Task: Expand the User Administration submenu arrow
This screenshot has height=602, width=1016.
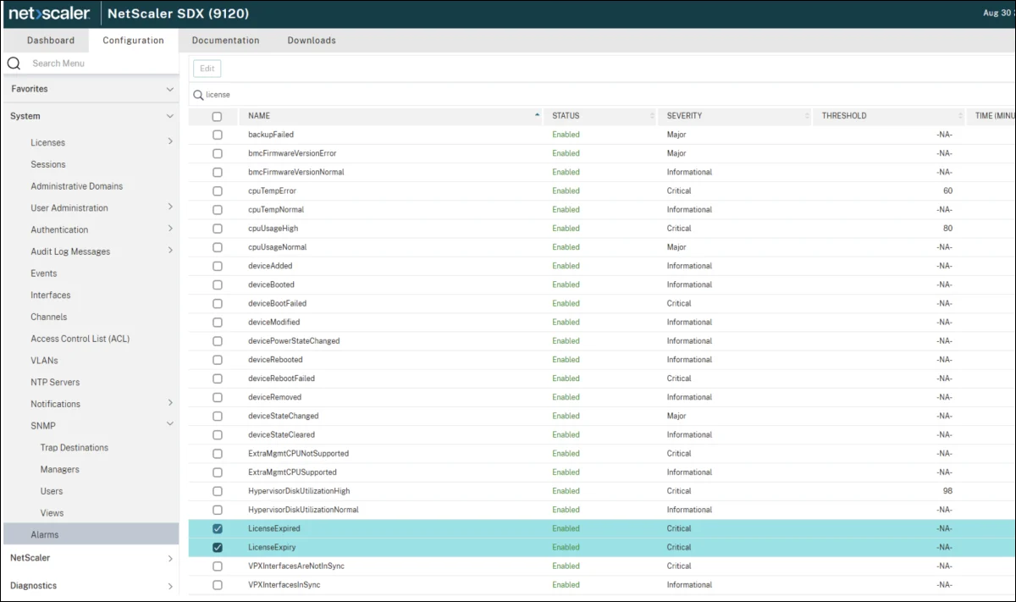Action: pyautogui.click(x=170, y=207)
